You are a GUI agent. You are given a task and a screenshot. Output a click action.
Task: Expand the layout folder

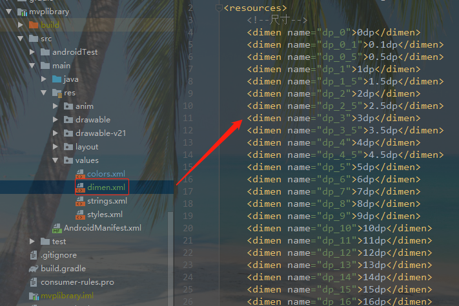pos(56,147)
